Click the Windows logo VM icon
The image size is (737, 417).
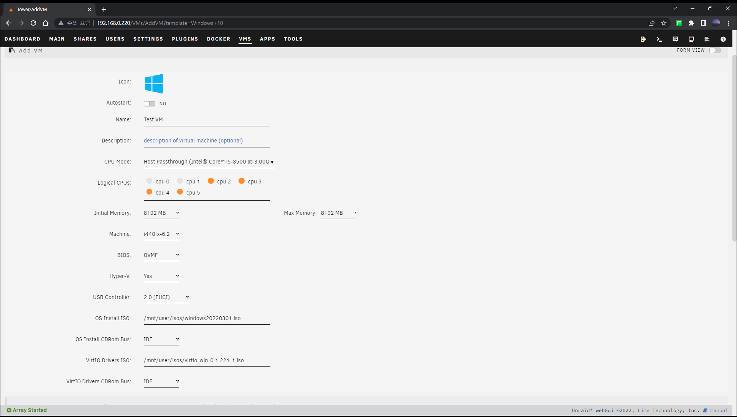(154, 83)
